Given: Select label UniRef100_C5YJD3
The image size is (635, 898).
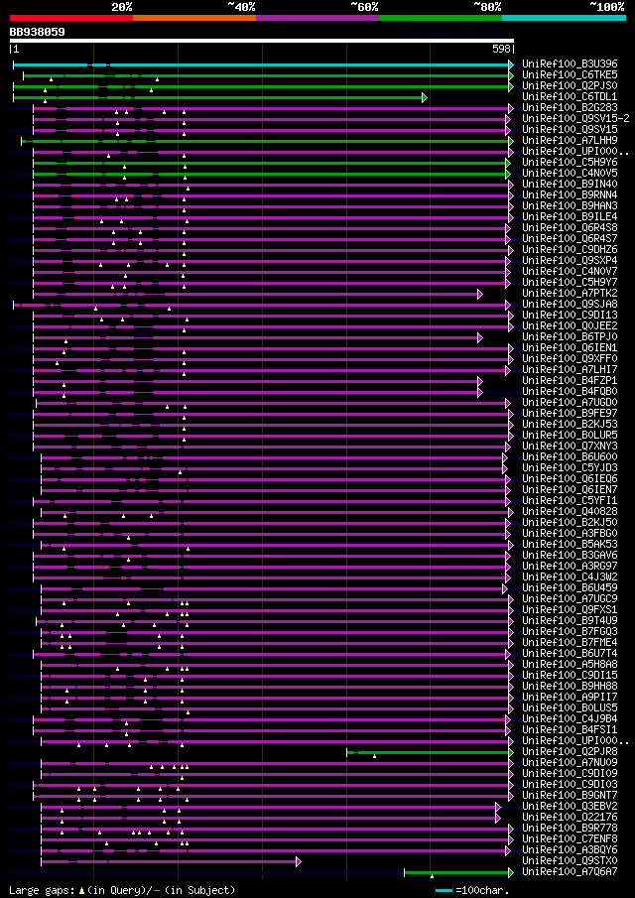Looking at the screenshot, I should [x=568, y=468].
